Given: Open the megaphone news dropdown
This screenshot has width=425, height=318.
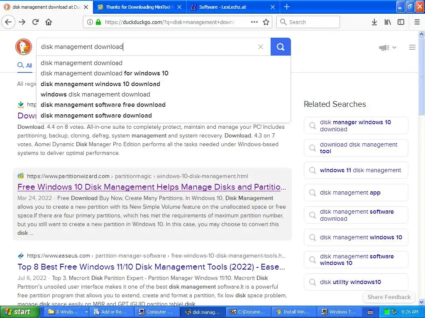Looking at the screenshot, I should tap(388, 48).
